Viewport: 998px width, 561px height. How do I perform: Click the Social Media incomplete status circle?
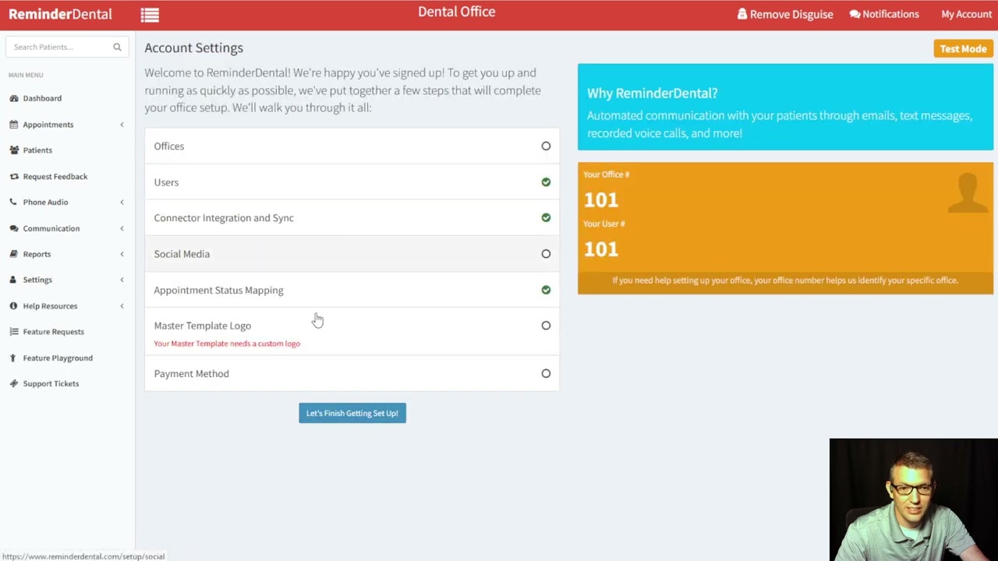(x=546, y=253)
